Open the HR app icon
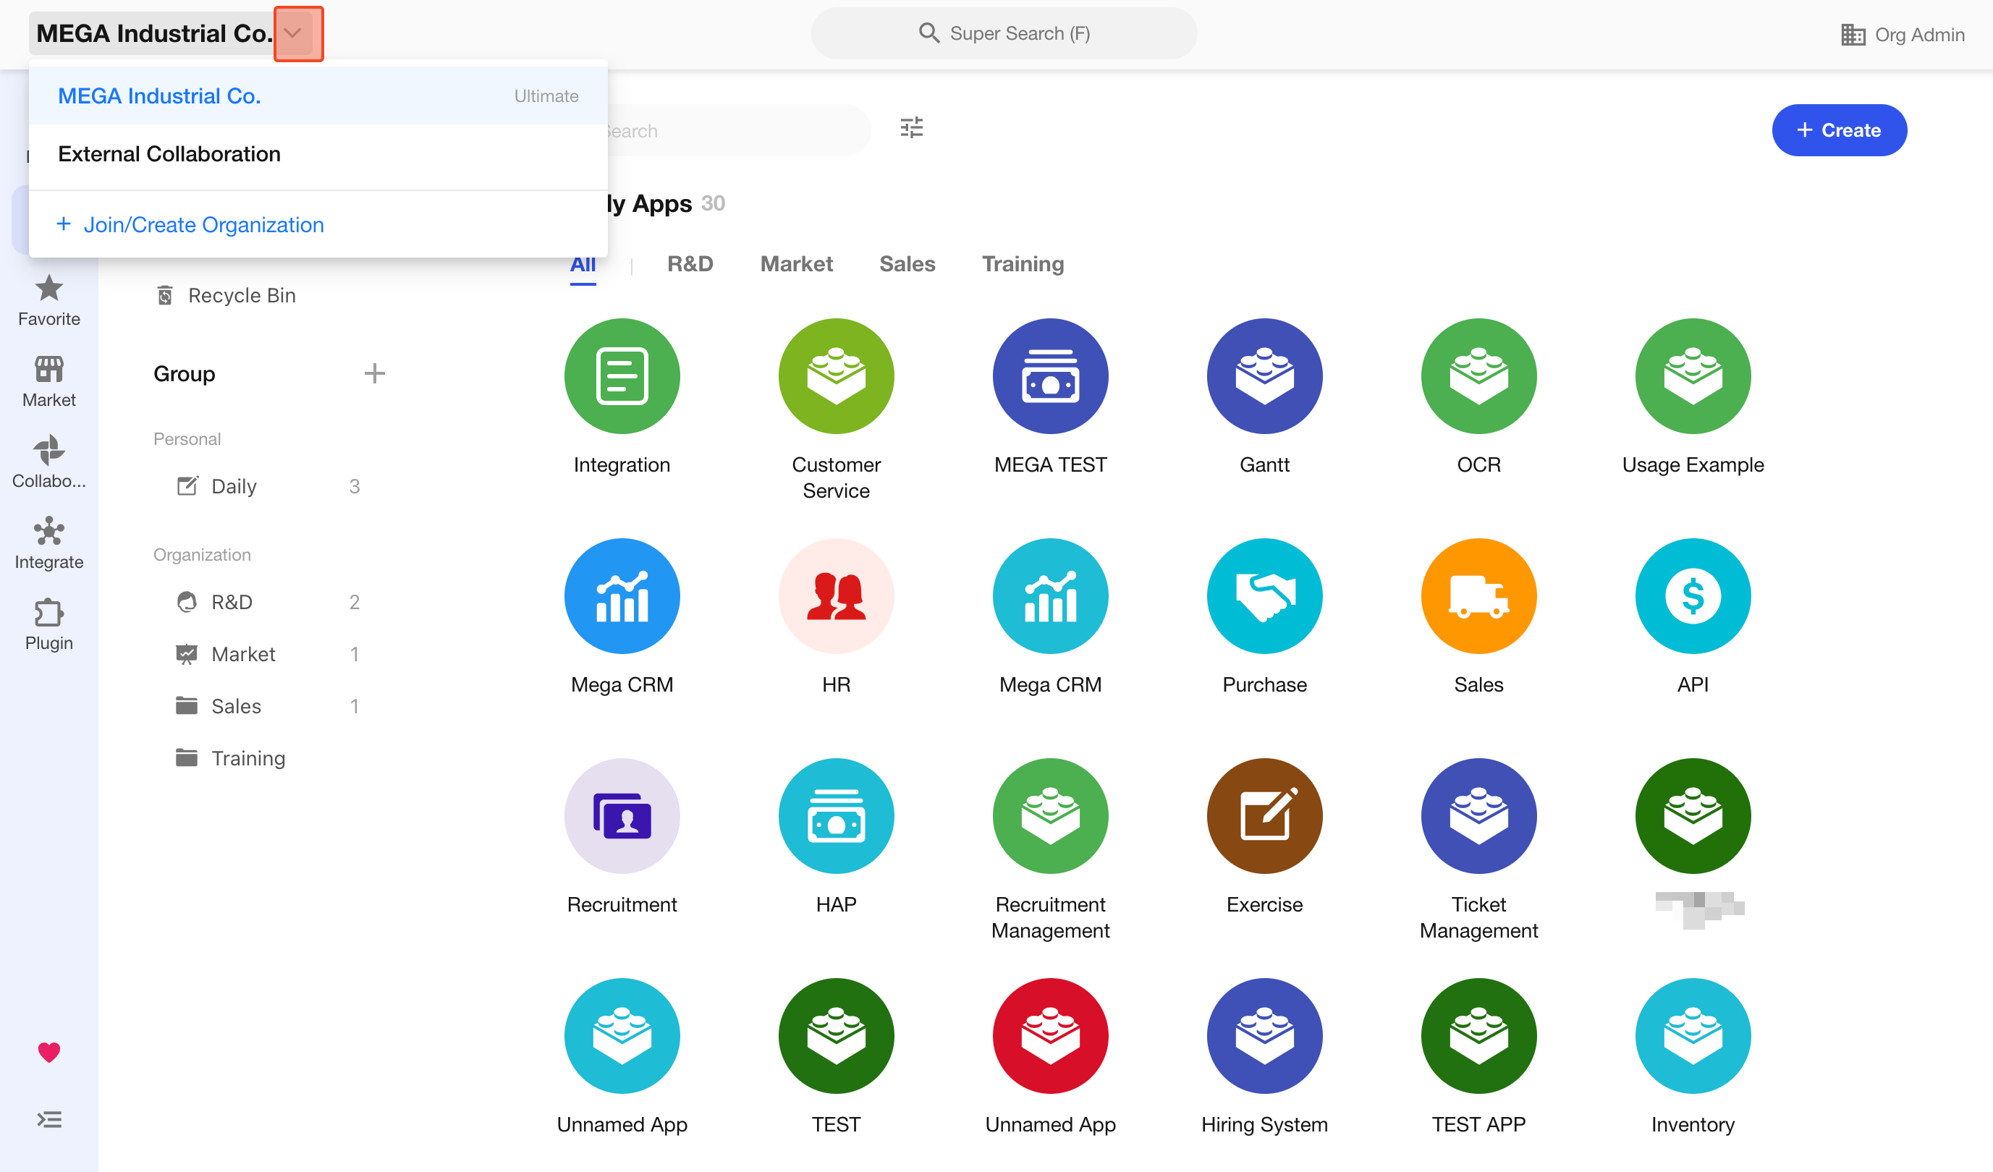This screenshot has width=1993, height=1172. [836, 596]
